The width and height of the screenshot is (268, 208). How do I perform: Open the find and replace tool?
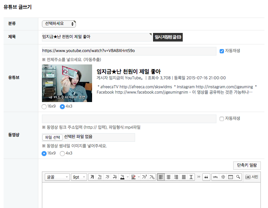[x=238, y=177]
